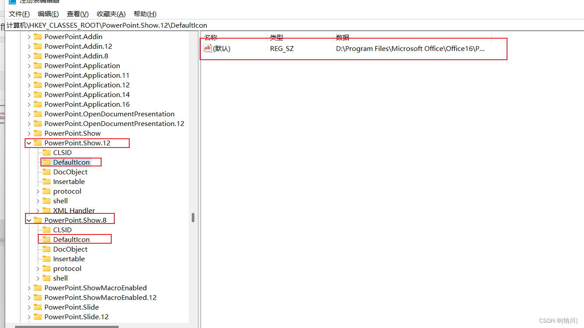Click folder icon of PowerPoint.Application
The height and width of the screenshot is (328, 584).
38,66
